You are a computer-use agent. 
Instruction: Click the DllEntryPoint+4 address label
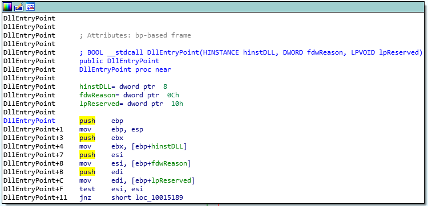click(33, 146)
